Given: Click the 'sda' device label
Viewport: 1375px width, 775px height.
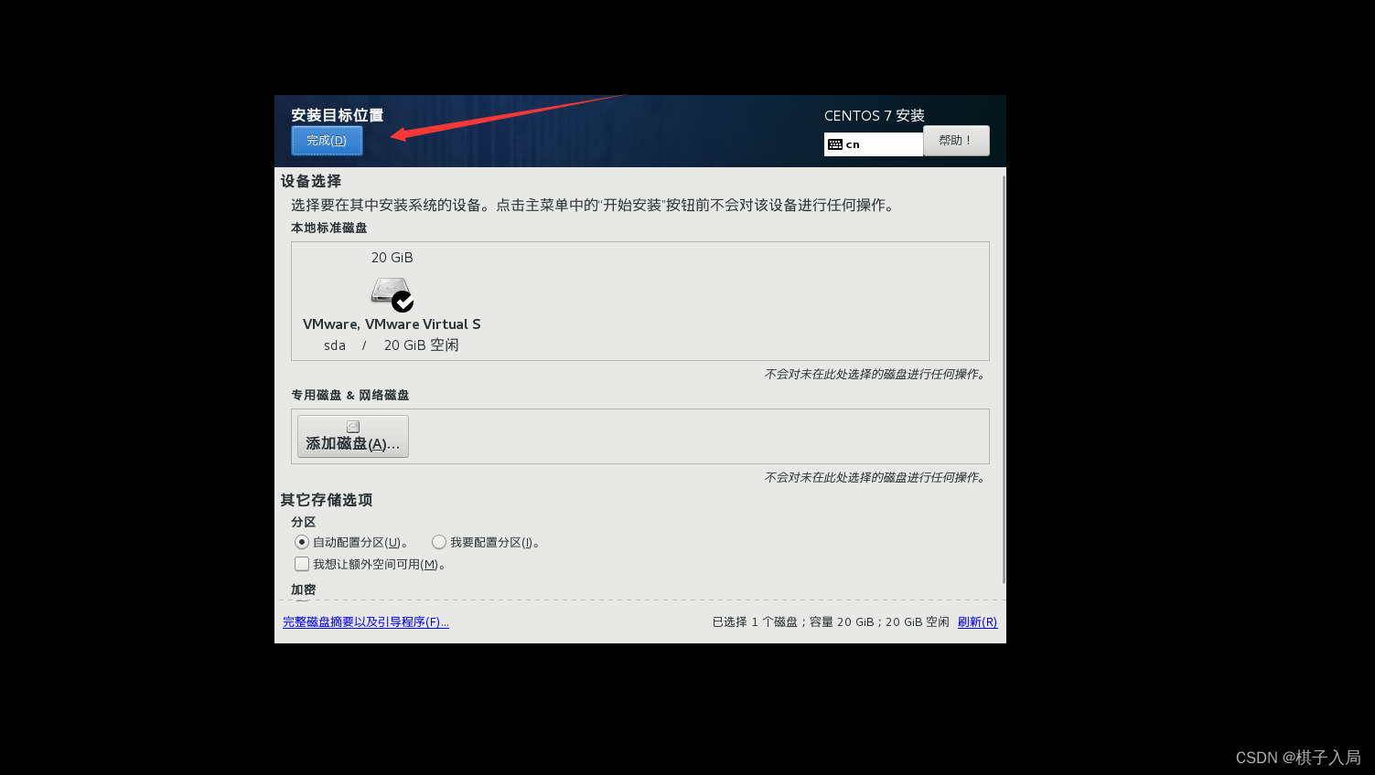Looking at the screenshot, I should (335, 345).
